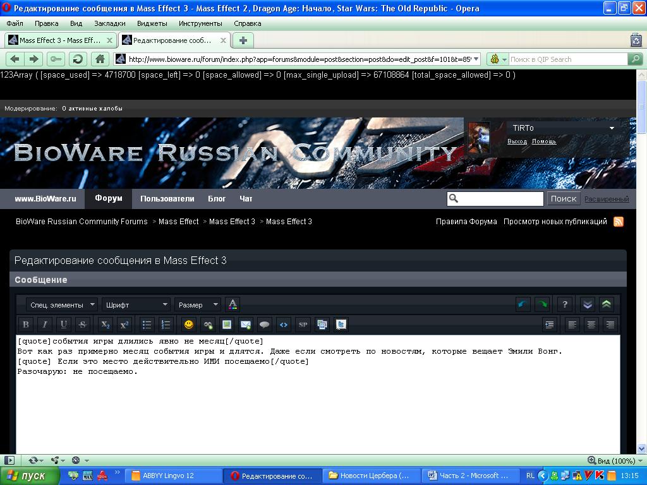Undo the last editor action
This screenshot has width=647, height=485.
[523, 304]
